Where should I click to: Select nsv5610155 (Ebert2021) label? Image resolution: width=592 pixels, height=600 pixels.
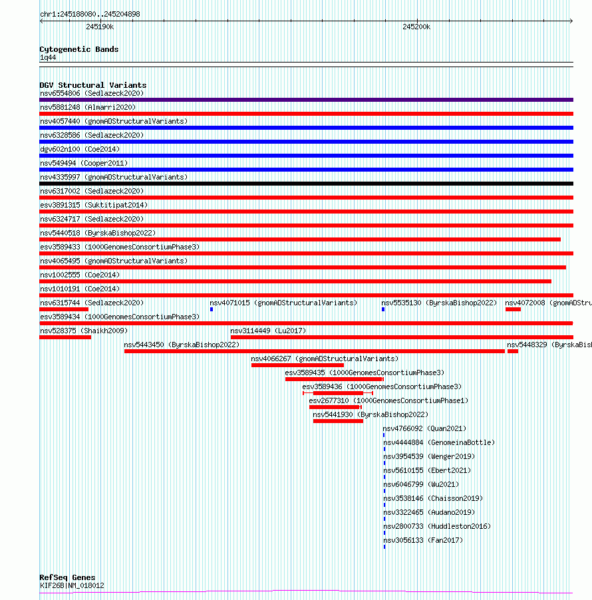[427, 470]
